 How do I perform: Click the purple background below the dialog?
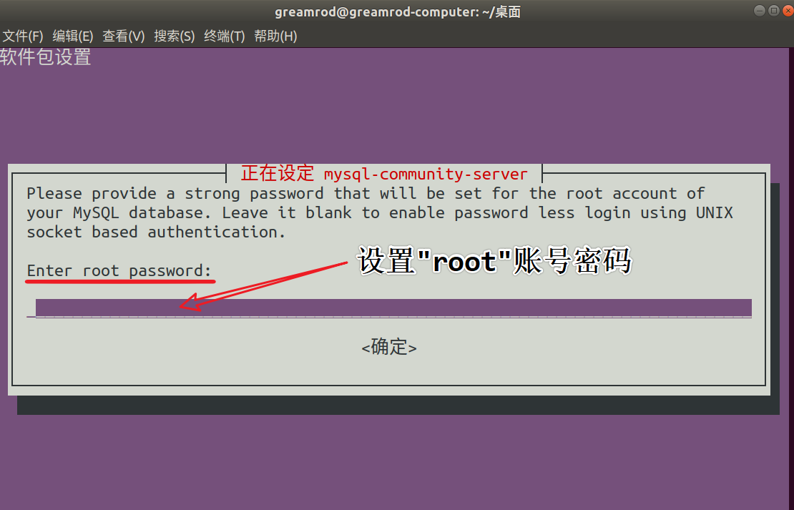(397, 462)
